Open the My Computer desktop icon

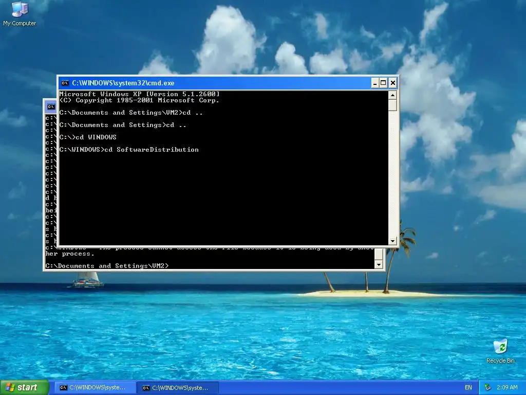[20, 14]
